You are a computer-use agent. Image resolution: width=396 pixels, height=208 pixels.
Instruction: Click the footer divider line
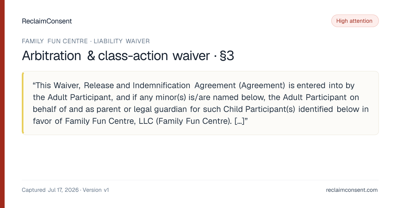(200, 180)
